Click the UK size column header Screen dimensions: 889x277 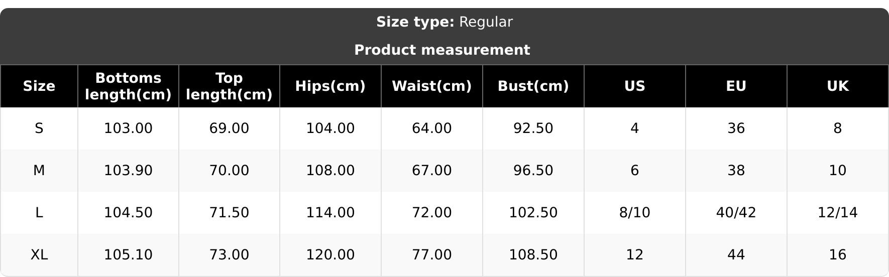point(837,86)
